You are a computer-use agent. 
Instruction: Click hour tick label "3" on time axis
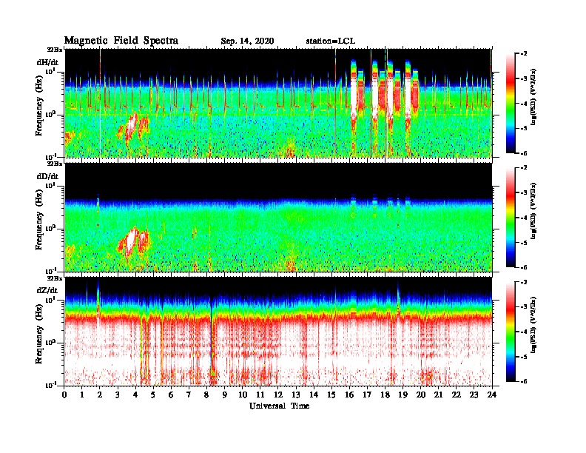coord(118,395)
